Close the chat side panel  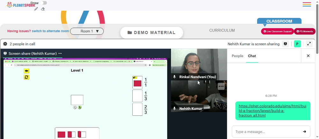coord(308,56)
